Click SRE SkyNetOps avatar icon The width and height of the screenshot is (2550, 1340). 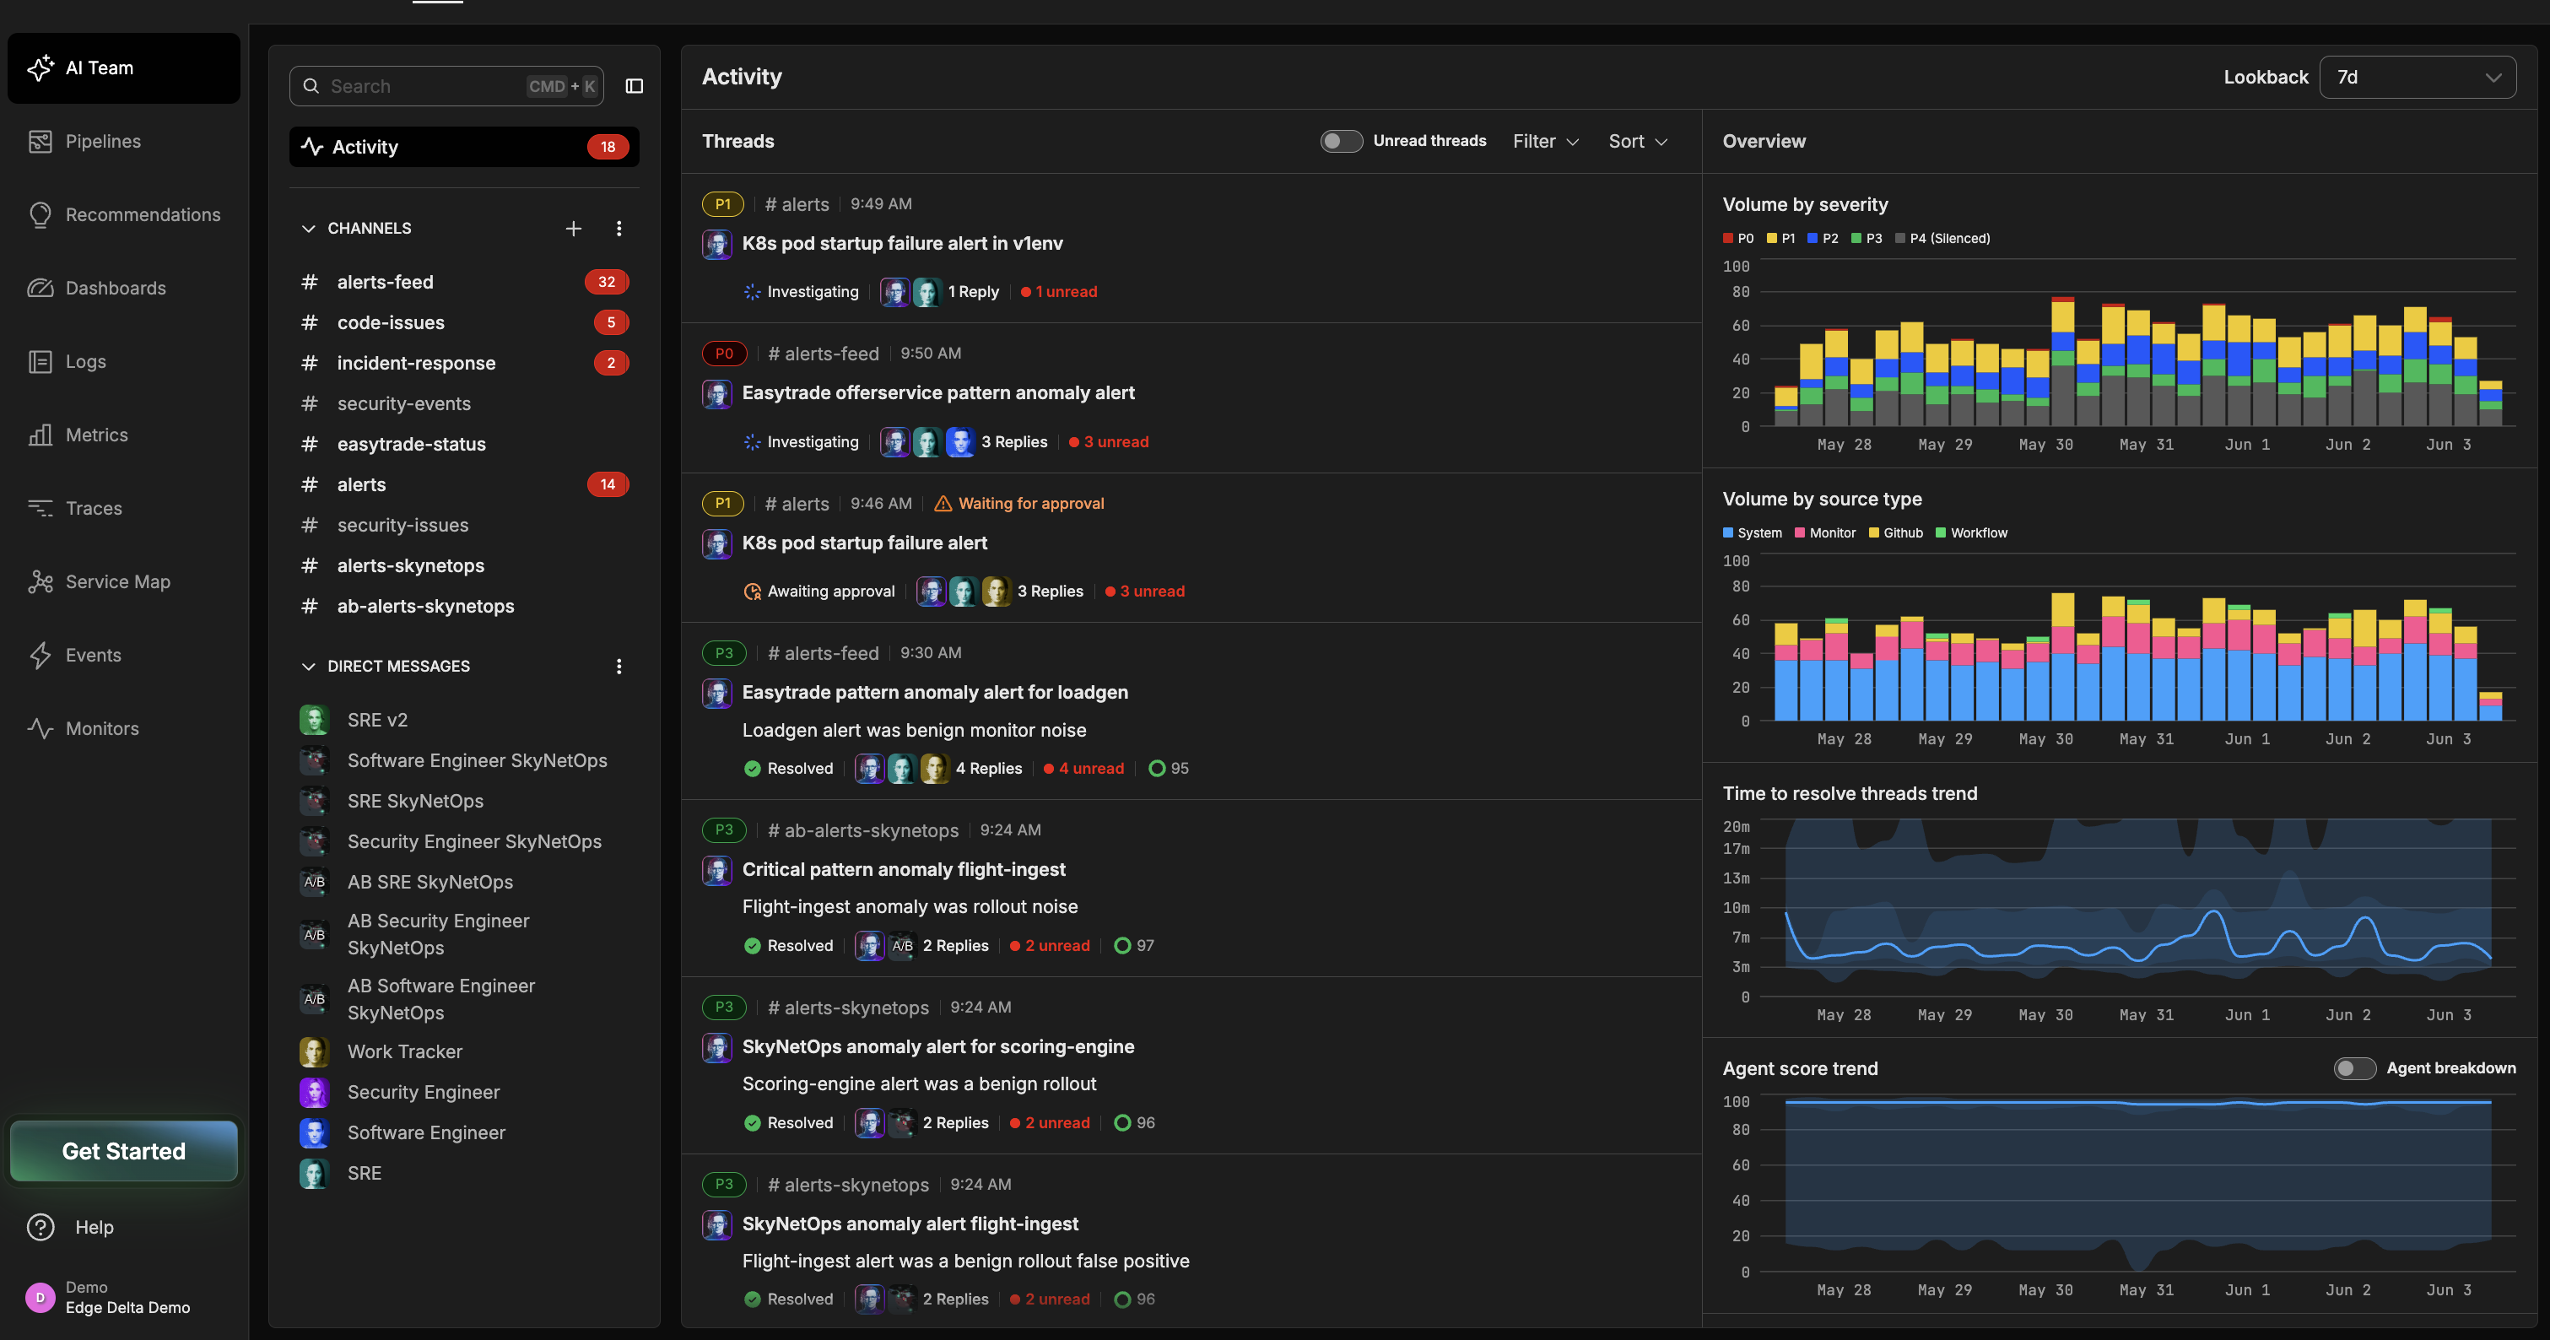(314, 801)
